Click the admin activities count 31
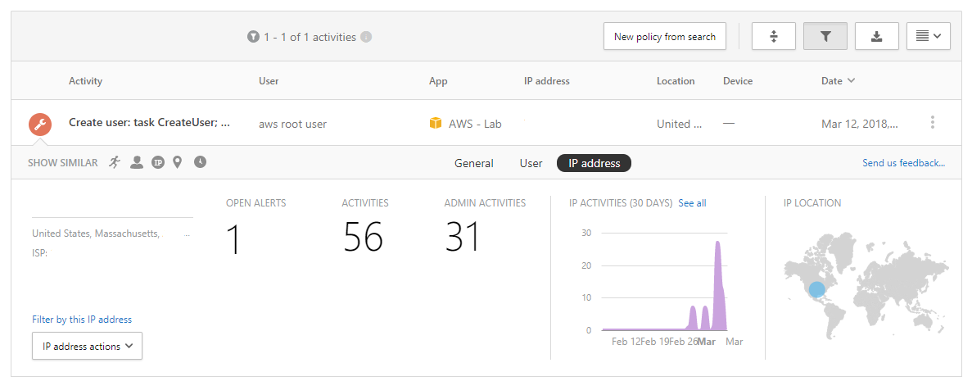 click(x=463, y=237)
